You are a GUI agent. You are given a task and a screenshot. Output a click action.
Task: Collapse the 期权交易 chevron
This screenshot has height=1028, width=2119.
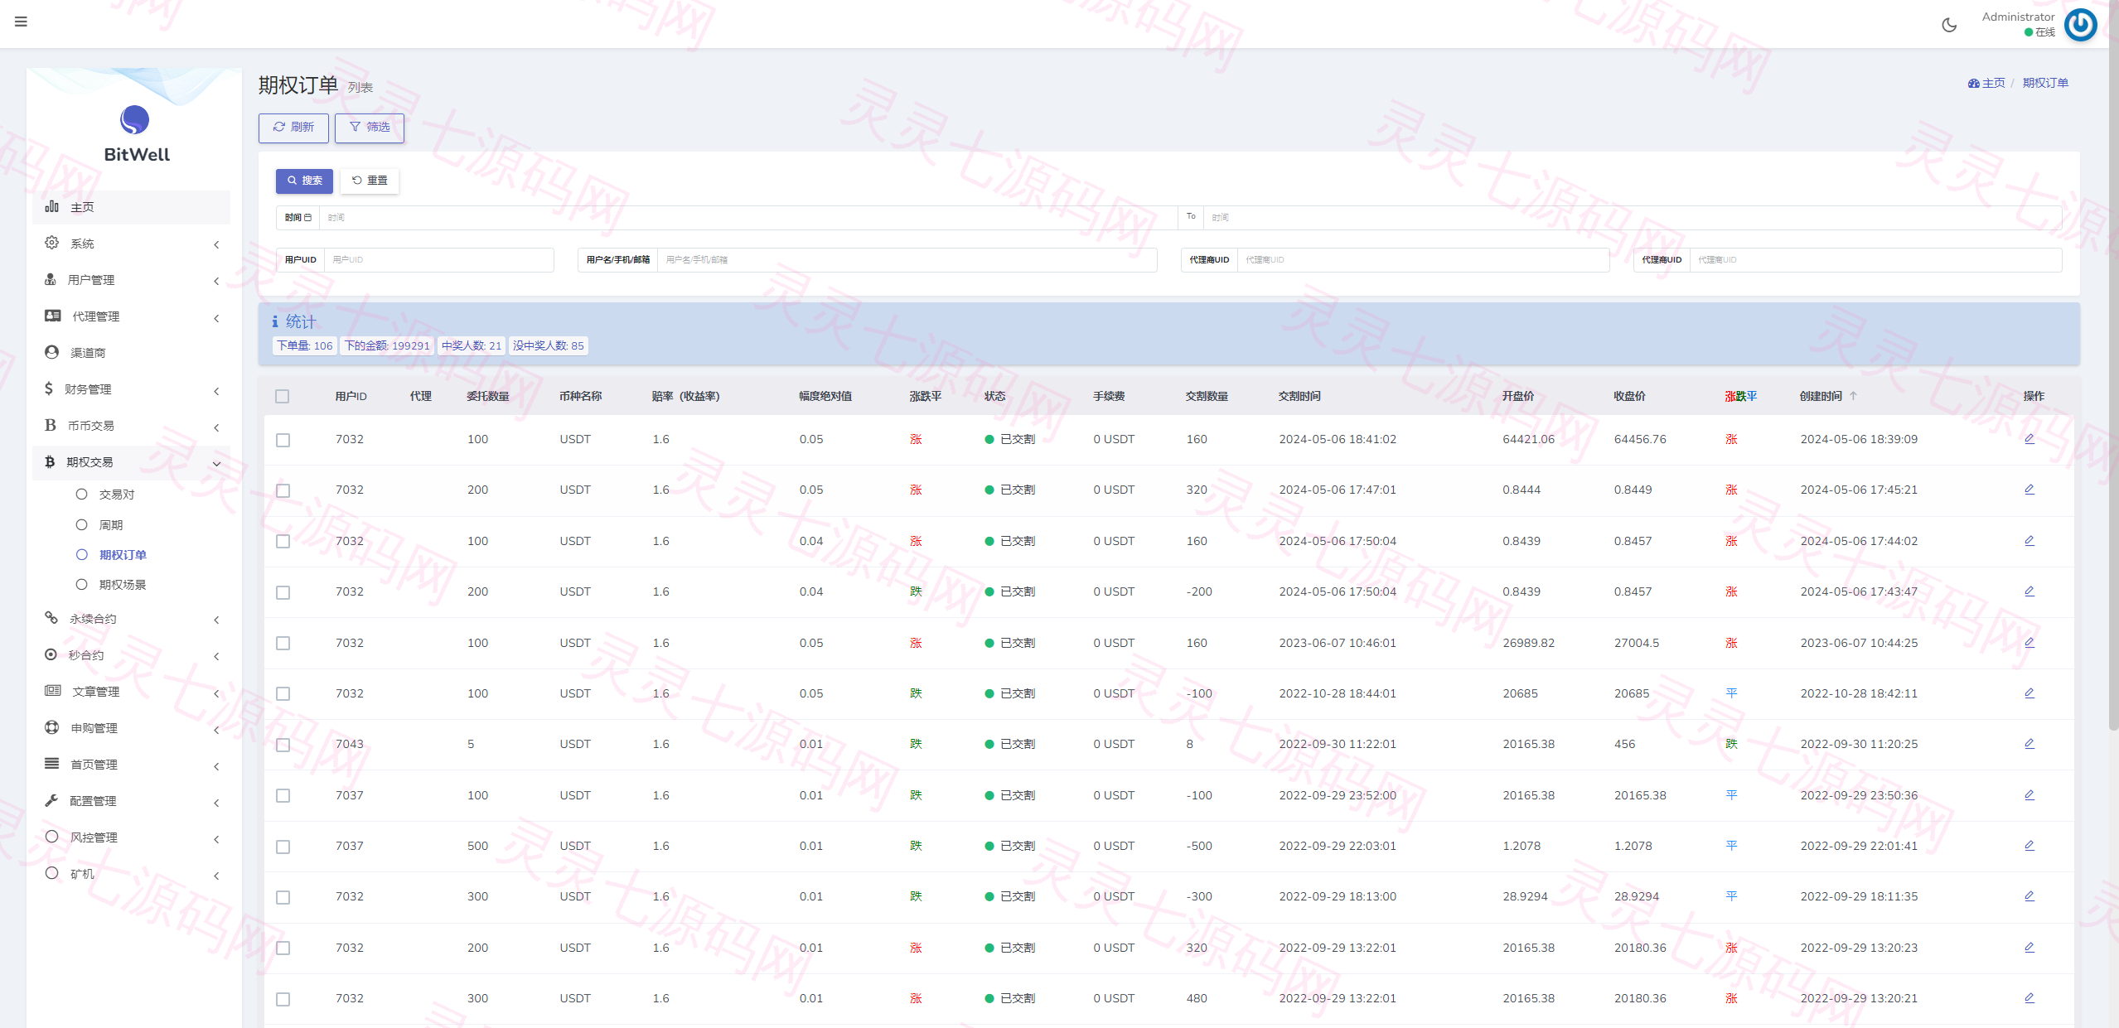216,464
